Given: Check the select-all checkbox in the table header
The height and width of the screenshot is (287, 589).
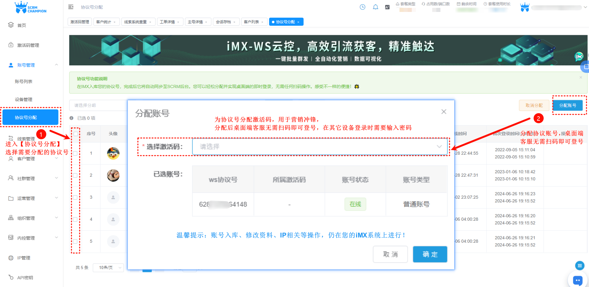Looking at the screenshot, I should (76, 134).
